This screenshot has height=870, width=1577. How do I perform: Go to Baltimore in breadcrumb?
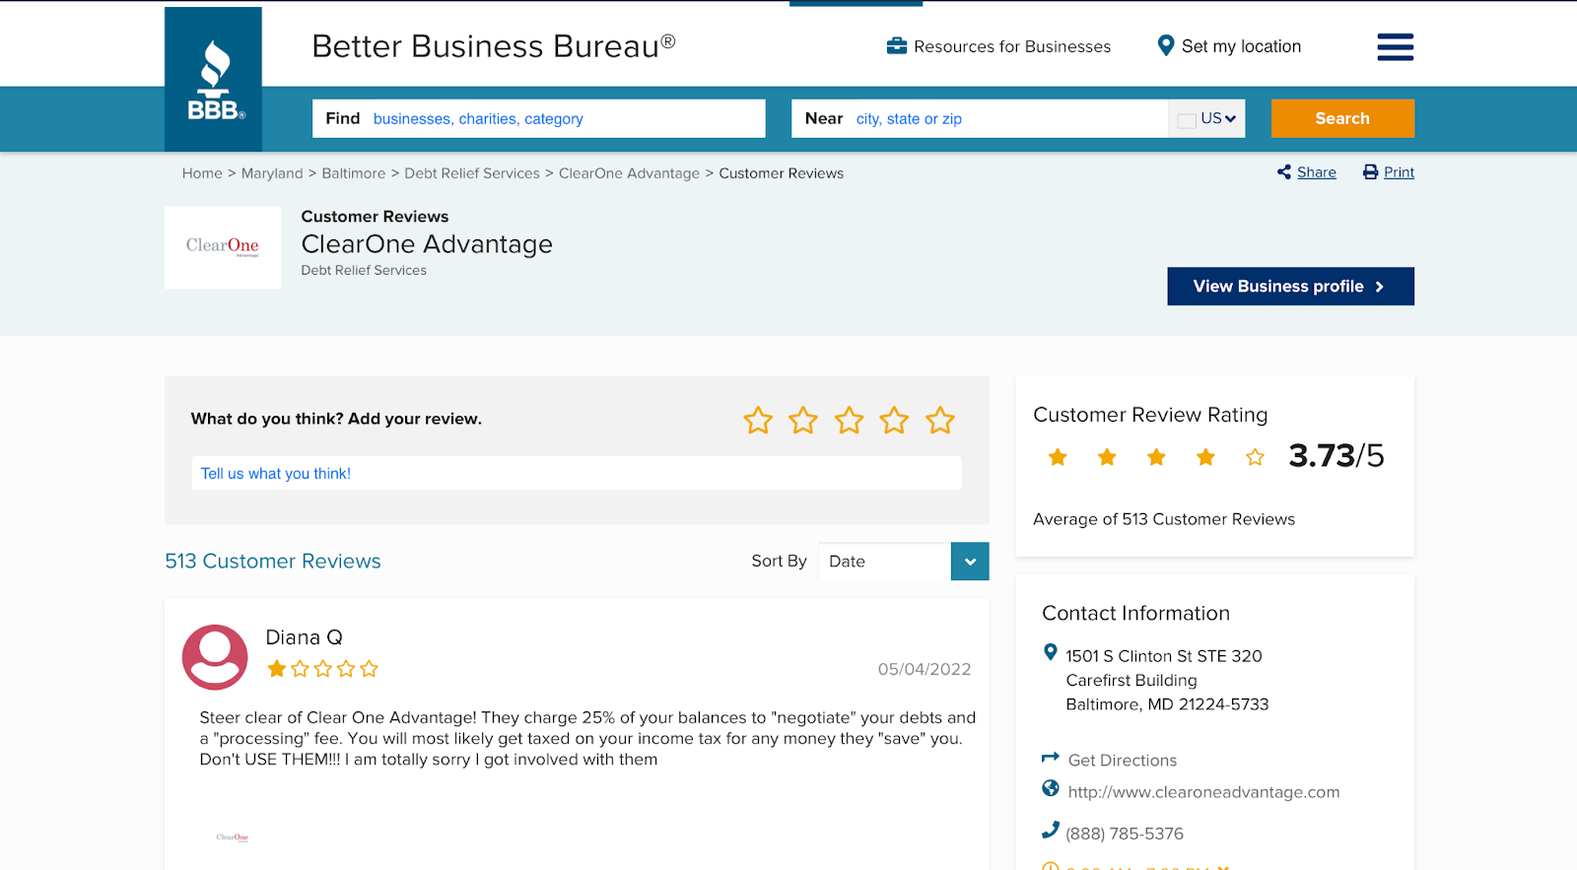pyautogui.click(x=354, y=173)
